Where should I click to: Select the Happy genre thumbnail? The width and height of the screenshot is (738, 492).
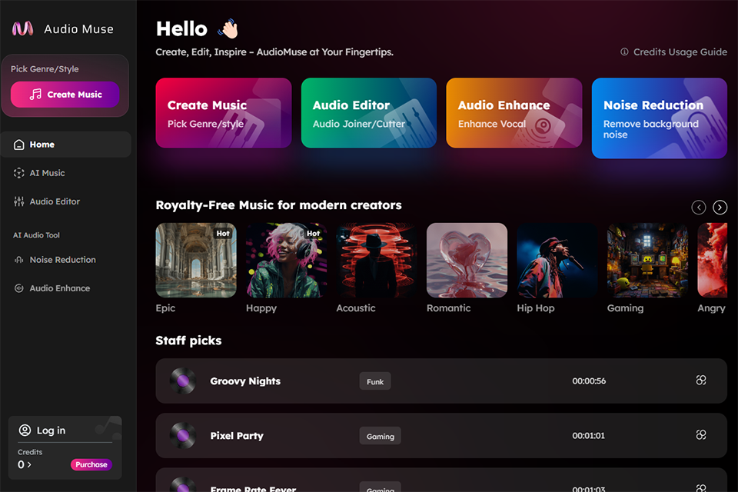tap(287, 261)
